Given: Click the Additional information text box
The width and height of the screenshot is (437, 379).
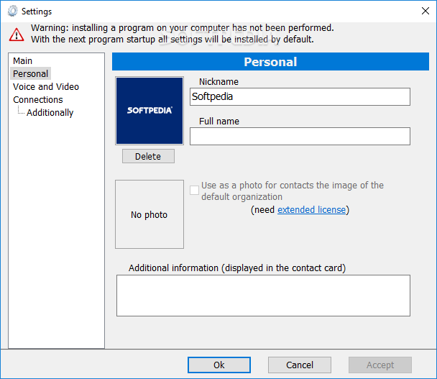Looking at the screenshot, I should click(x=263, y=296).
